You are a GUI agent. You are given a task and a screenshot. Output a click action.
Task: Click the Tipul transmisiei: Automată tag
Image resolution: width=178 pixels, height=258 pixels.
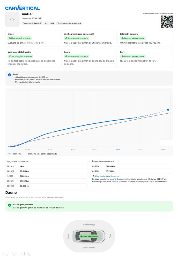[69, 23]
